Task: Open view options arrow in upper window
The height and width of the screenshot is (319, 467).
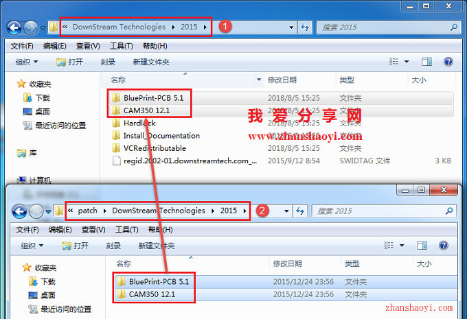Action: (x=407, y=62)
